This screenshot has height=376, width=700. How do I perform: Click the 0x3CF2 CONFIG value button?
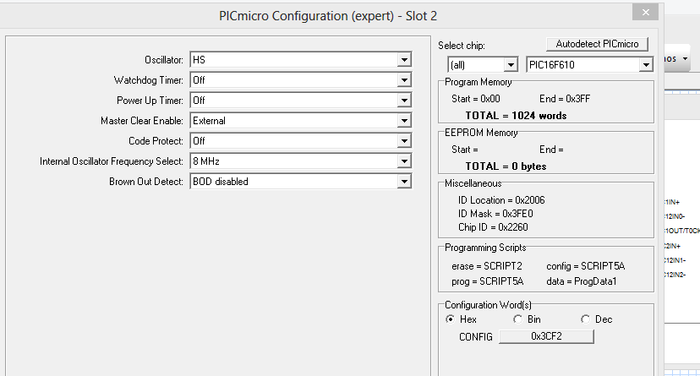pos(546,336)
